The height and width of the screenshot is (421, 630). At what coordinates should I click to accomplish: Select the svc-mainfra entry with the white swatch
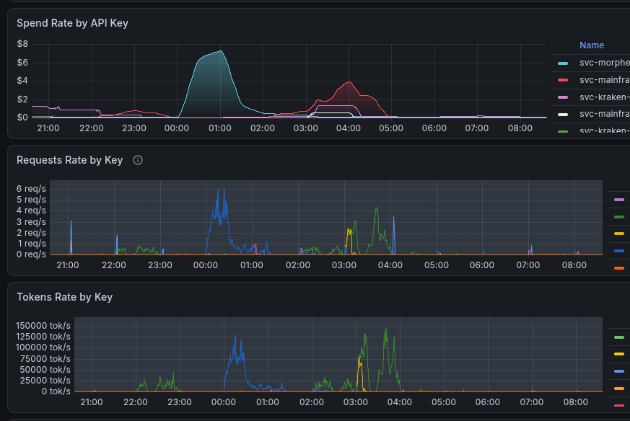click(x=604, y=114)
